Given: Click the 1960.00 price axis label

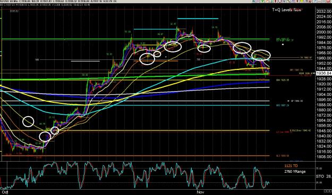Looking at the screenshot, I should tap(324, 58).
